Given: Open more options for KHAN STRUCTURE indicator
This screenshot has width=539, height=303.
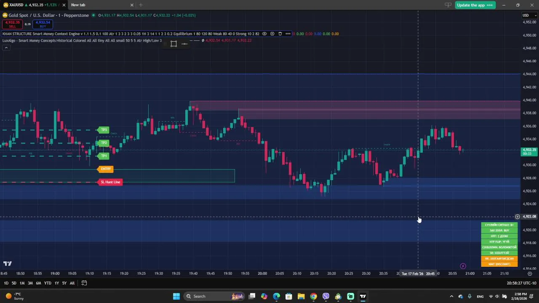Looking at the screenshot, I should tap(288, 34).
